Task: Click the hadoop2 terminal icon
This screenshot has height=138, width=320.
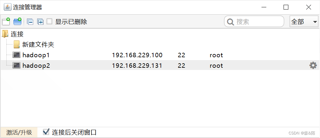Action: point(16,66)
